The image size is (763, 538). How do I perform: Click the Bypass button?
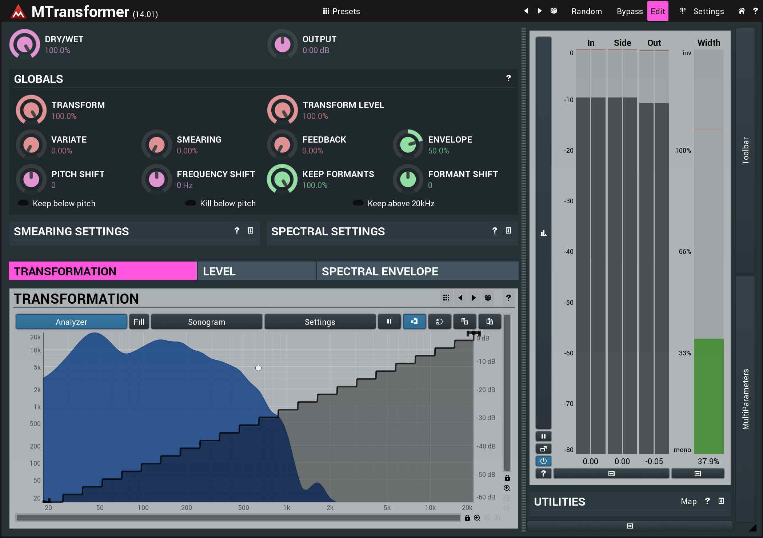point(630,11)
